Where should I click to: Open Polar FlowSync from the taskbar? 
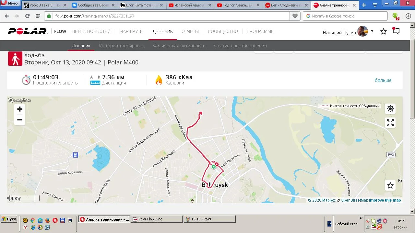157,219
